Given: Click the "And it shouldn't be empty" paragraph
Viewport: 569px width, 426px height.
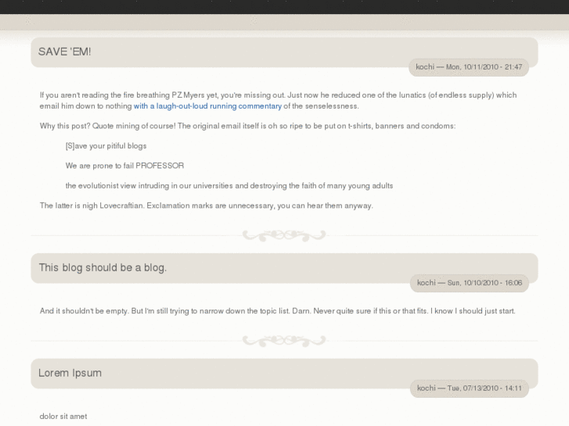Looking at the screenshot, I should point(233,311).
